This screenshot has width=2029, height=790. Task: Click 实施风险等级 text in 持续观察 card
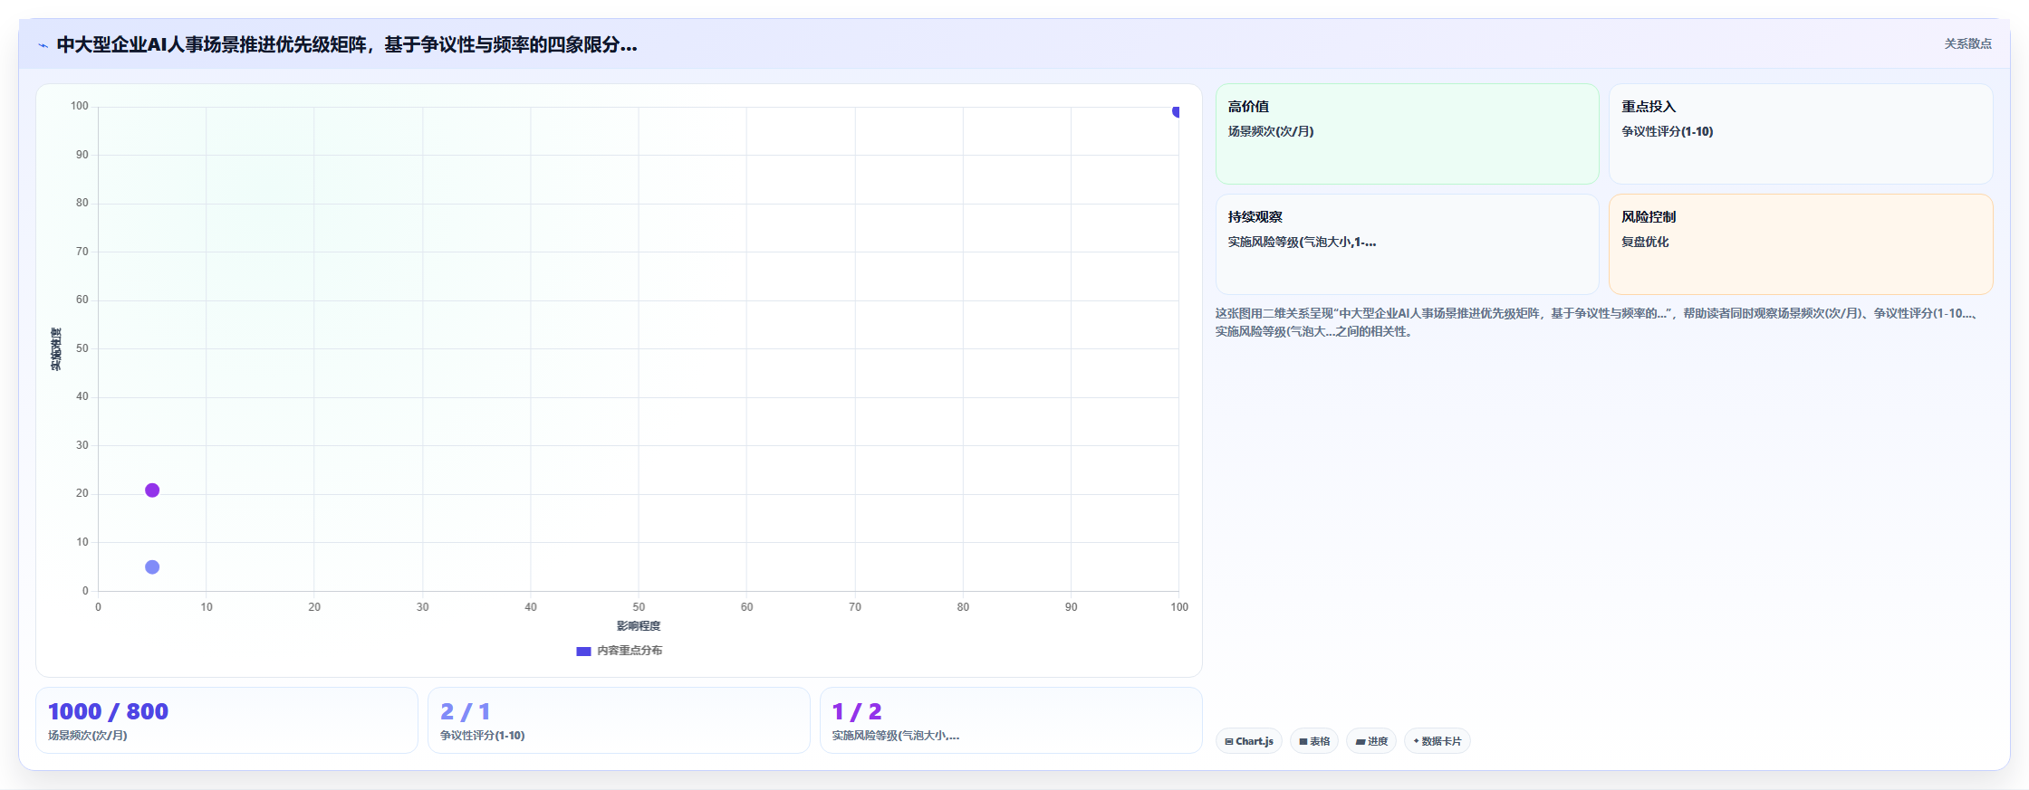tap(1302, 242)
